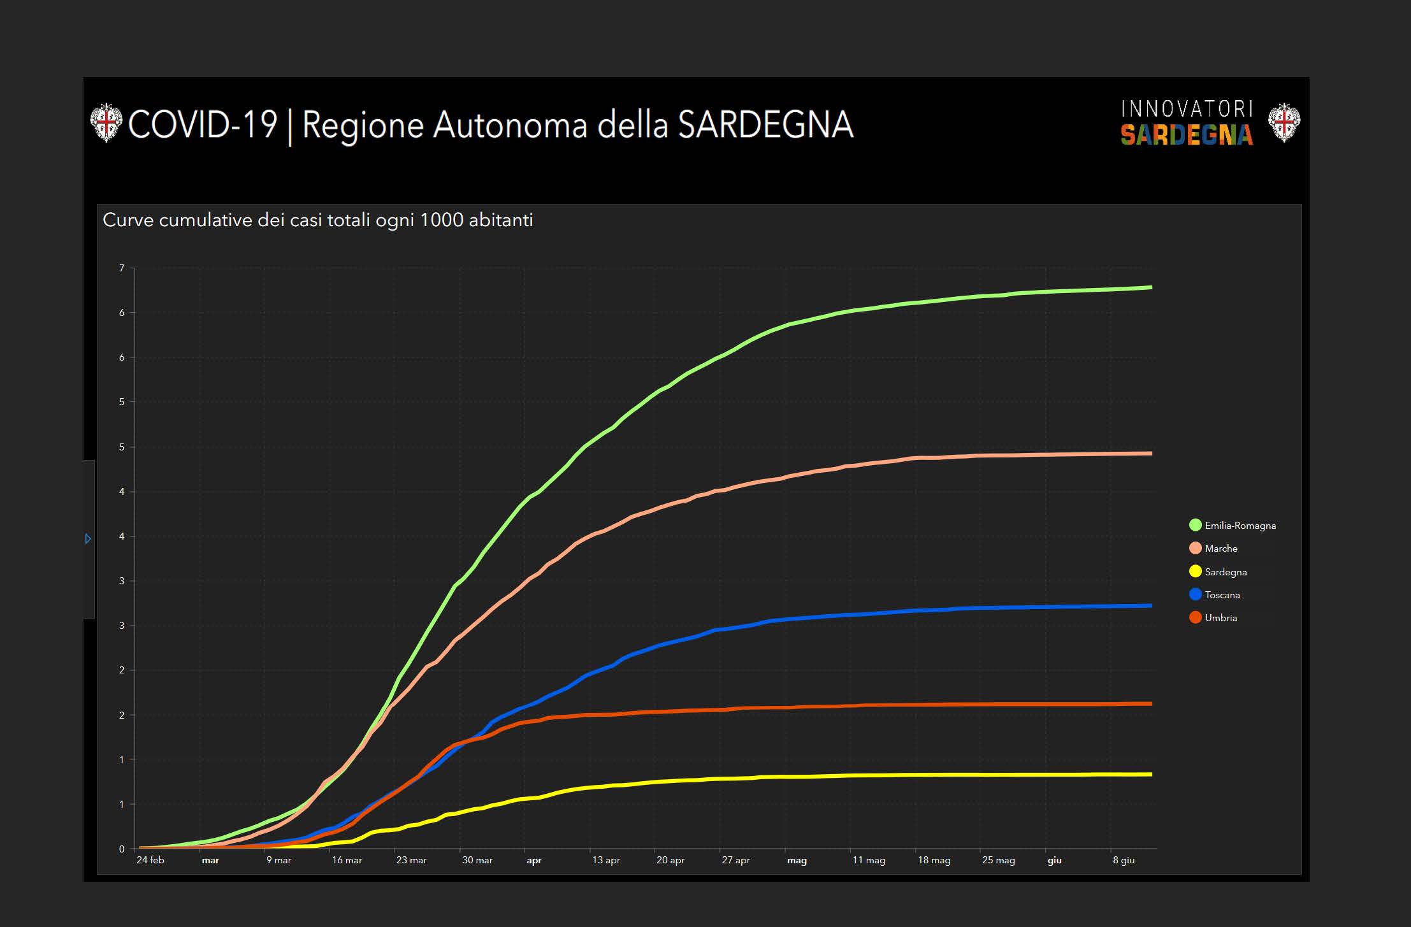This screenshot has height=927, width=1411.
Task: Click the '8 giu' date axis label
Action: coord(1124,860)
